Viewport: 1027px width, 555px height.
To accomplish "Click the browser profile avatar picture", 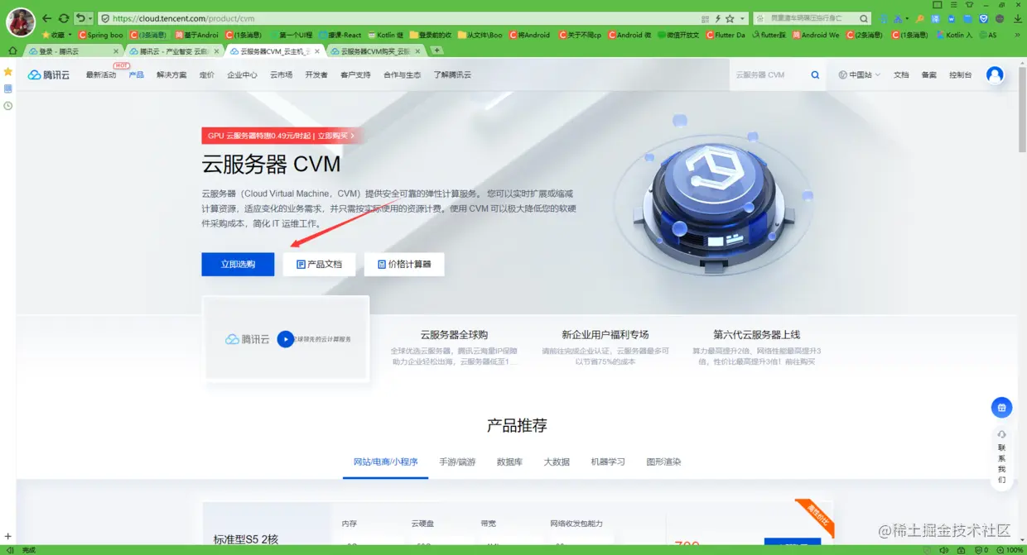I will point(21,22).
